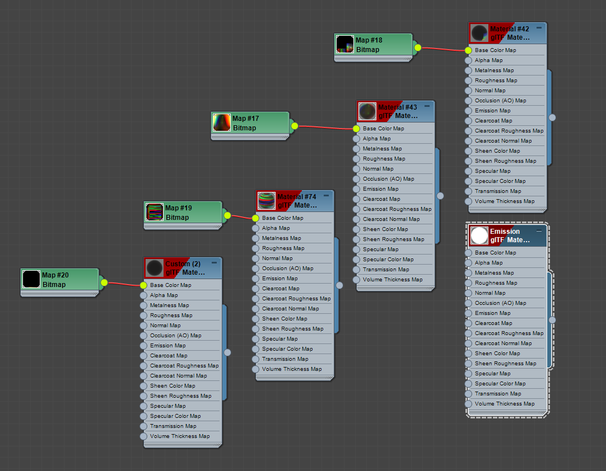Image resolution: width=606 pixels, height=471 pixels.
Task: Click the Material #74 striped sphere thumbnail
Action: (x=266, y=201)
